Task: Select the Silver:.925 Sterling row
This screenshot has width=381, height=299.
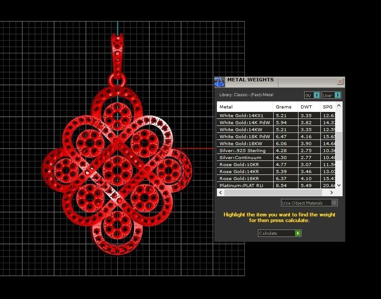Action: [x=276, y=151]
